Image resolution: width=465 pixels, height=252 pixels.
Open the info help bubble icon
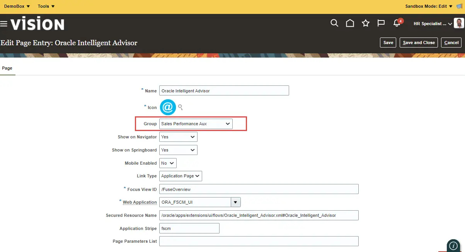[x=453, y=246]
